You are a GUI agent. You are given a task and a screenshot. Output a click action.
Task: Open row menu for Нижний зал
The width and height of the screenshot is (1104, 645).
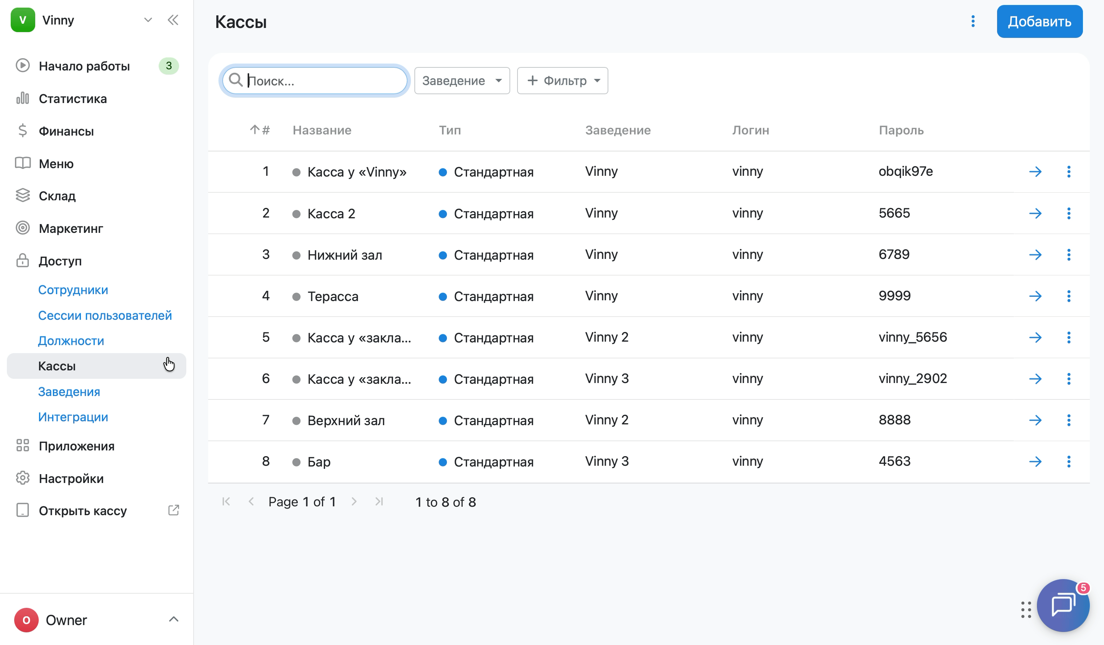tap(1069, 255)
